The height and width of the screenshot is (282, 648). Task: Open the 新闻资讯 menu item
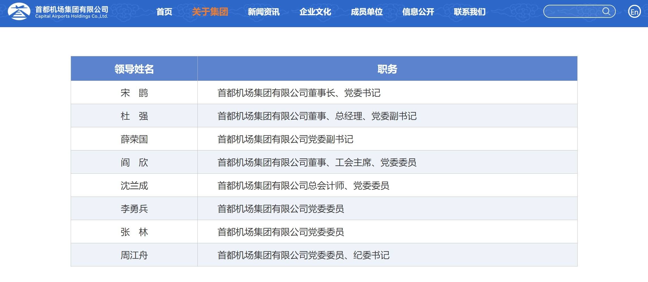(x=264, y=12)
